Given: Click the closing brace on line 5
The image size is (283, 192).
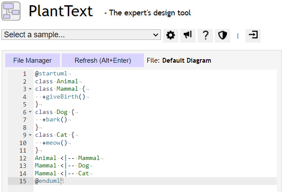Looking at the screenshot, I should pyautogui.click(x=37, y=104).
